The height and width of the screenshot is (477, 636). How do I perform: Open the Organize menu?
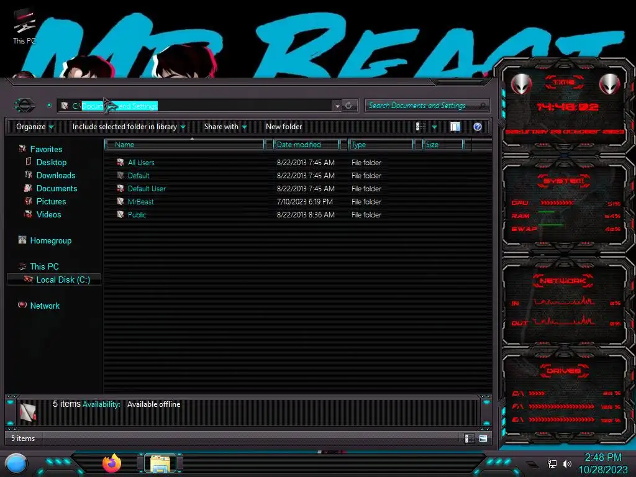[35, 127]
